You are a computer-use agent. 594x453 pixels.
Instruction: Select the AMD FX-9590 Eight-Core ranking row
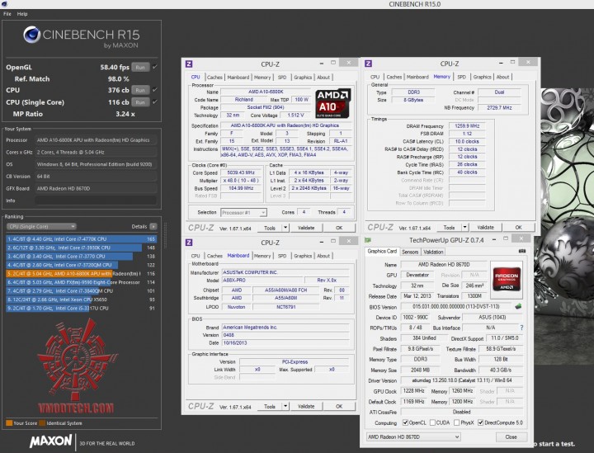(x=82, y=282)
